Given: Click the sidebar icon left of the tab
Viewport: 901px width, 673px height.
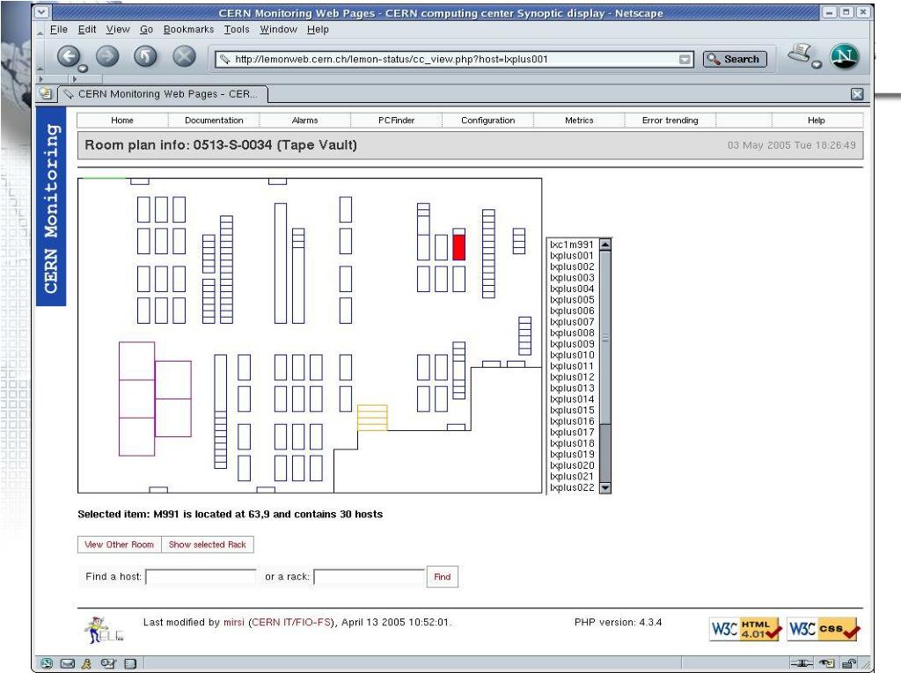Looking at the screenshot, I should [46, 93].
